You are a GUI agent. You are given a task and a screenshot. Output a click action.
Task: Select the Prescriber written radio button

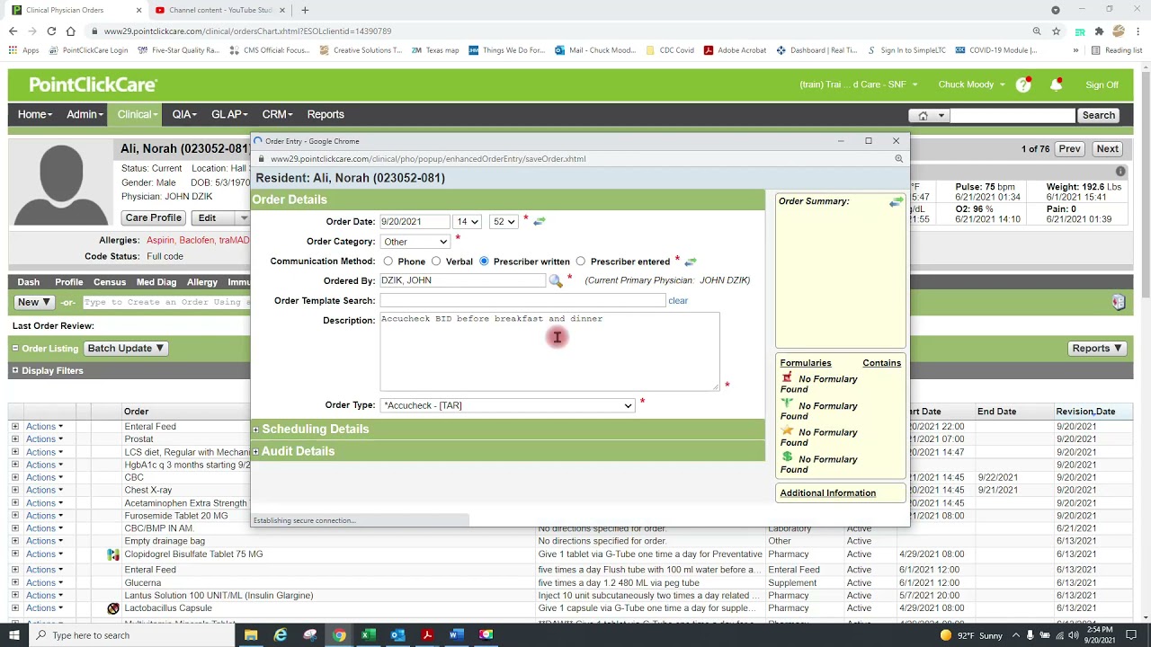click(x=484, y=261)
